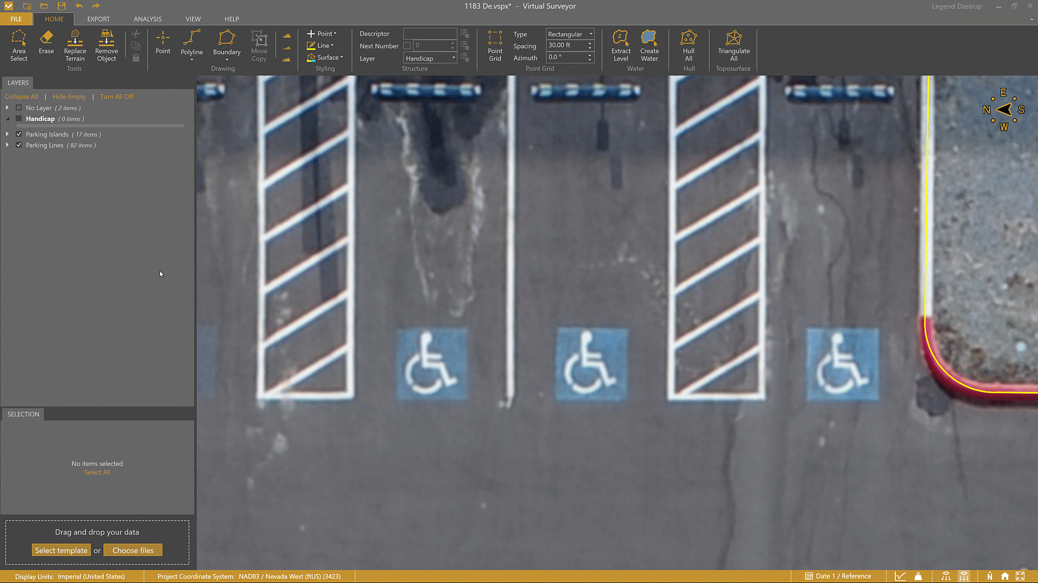
Task: Click the Turn All Off link
Action: [x=116, y=97]
